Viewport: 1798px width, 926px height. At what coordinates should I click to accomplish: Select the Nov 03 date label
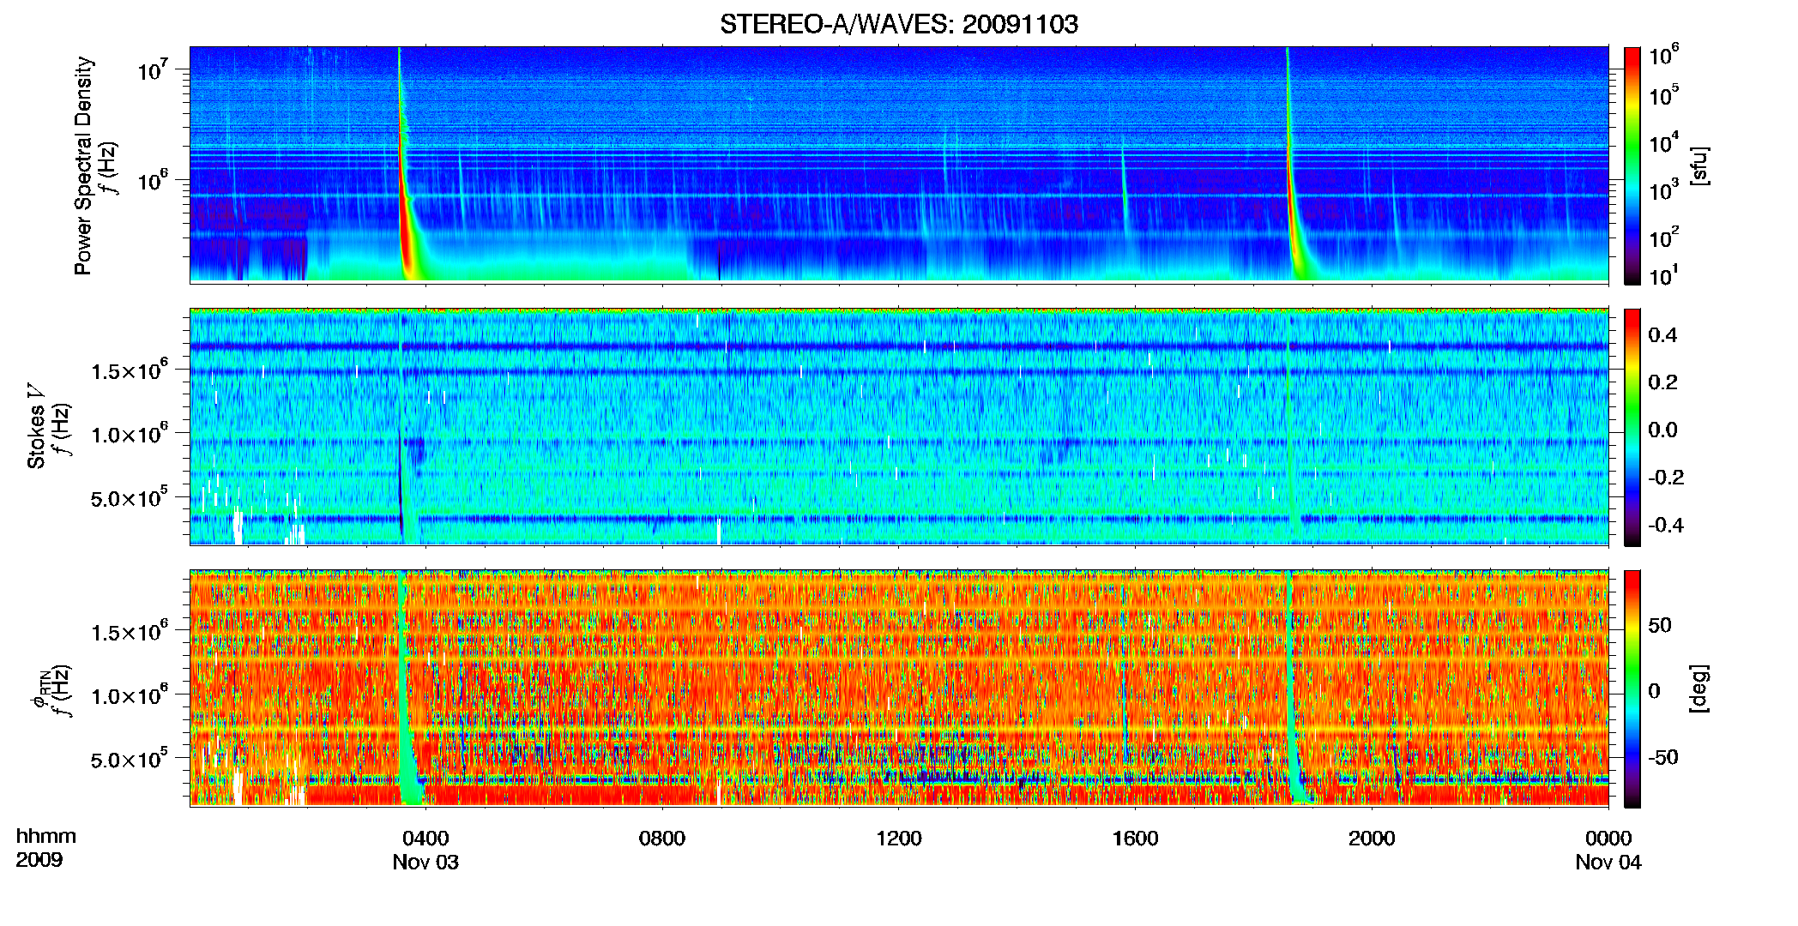425,862
